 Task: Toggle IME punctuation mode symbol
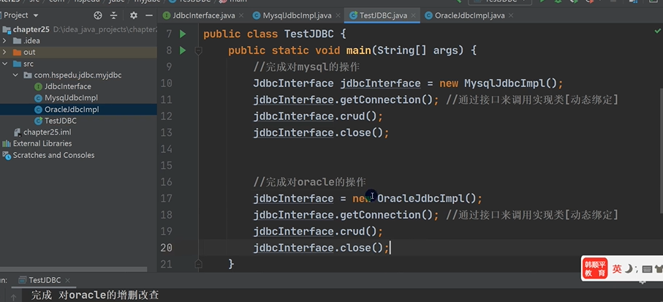click(636, 269)
